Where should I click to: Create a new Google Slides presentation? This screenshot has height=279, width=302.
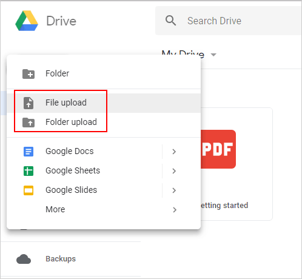pyautogui.click(x=72, y=190)
